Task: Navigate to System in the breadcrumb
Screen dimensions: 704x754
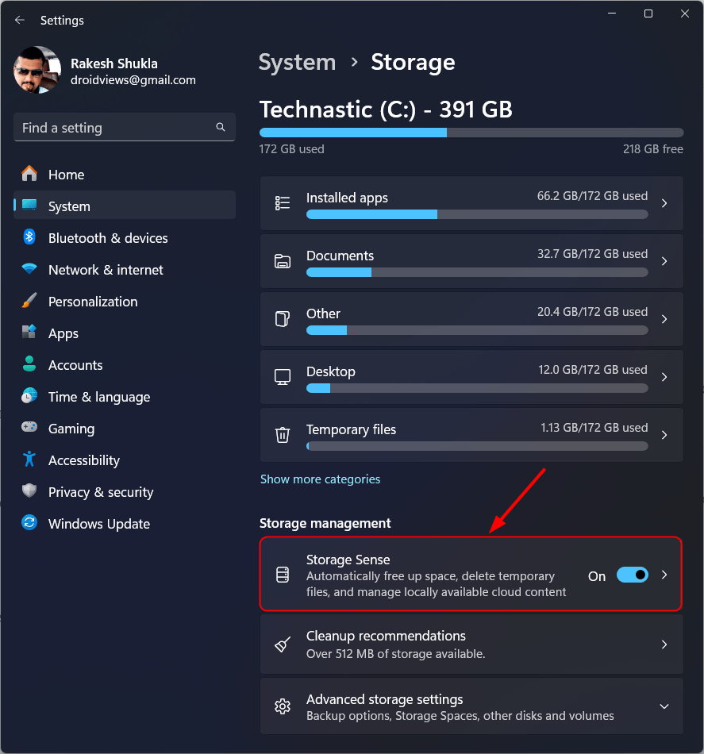Action: coord(297,63)
